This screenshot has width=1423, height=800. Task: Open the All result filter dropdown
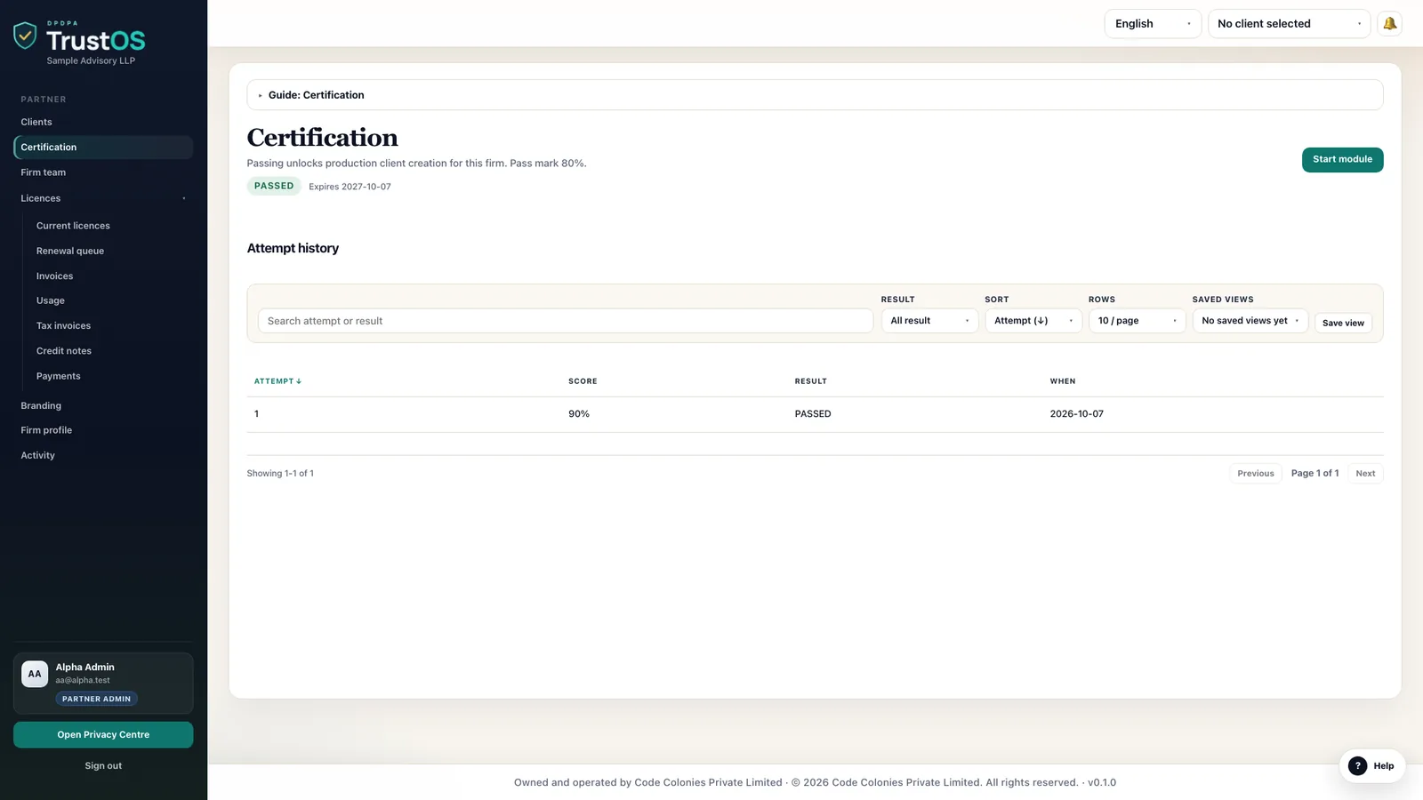click(929, 321)
